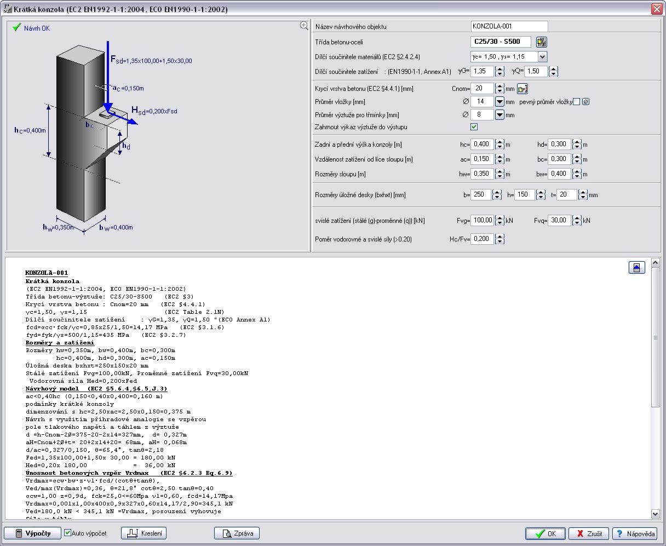The image size is (666, 546).
Task: Expand the material partial factors dropdown
Action: (x=542, y=57)
